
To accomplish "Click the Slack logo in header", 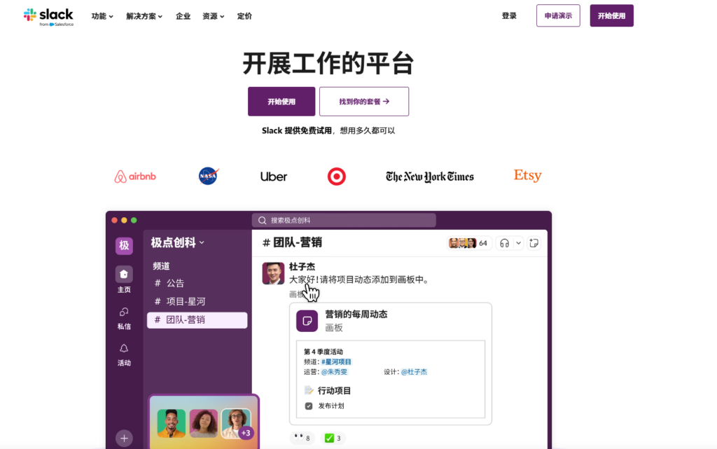I will pyautogui.click(x=48, y=16).
